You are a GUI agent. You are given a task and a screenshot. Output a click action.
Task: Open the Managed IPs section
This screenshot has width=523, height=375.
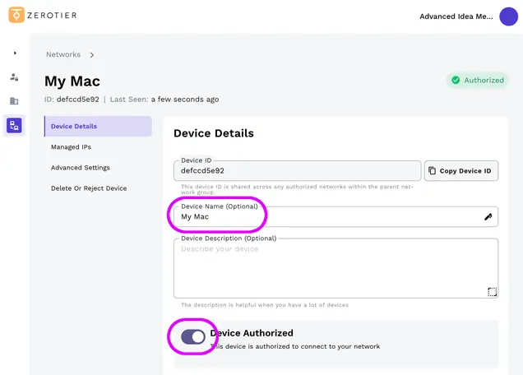71,147
